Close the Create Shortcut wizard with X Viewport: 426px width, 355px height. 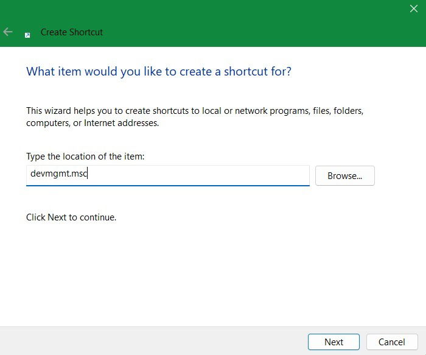click(x=413, y=9)
